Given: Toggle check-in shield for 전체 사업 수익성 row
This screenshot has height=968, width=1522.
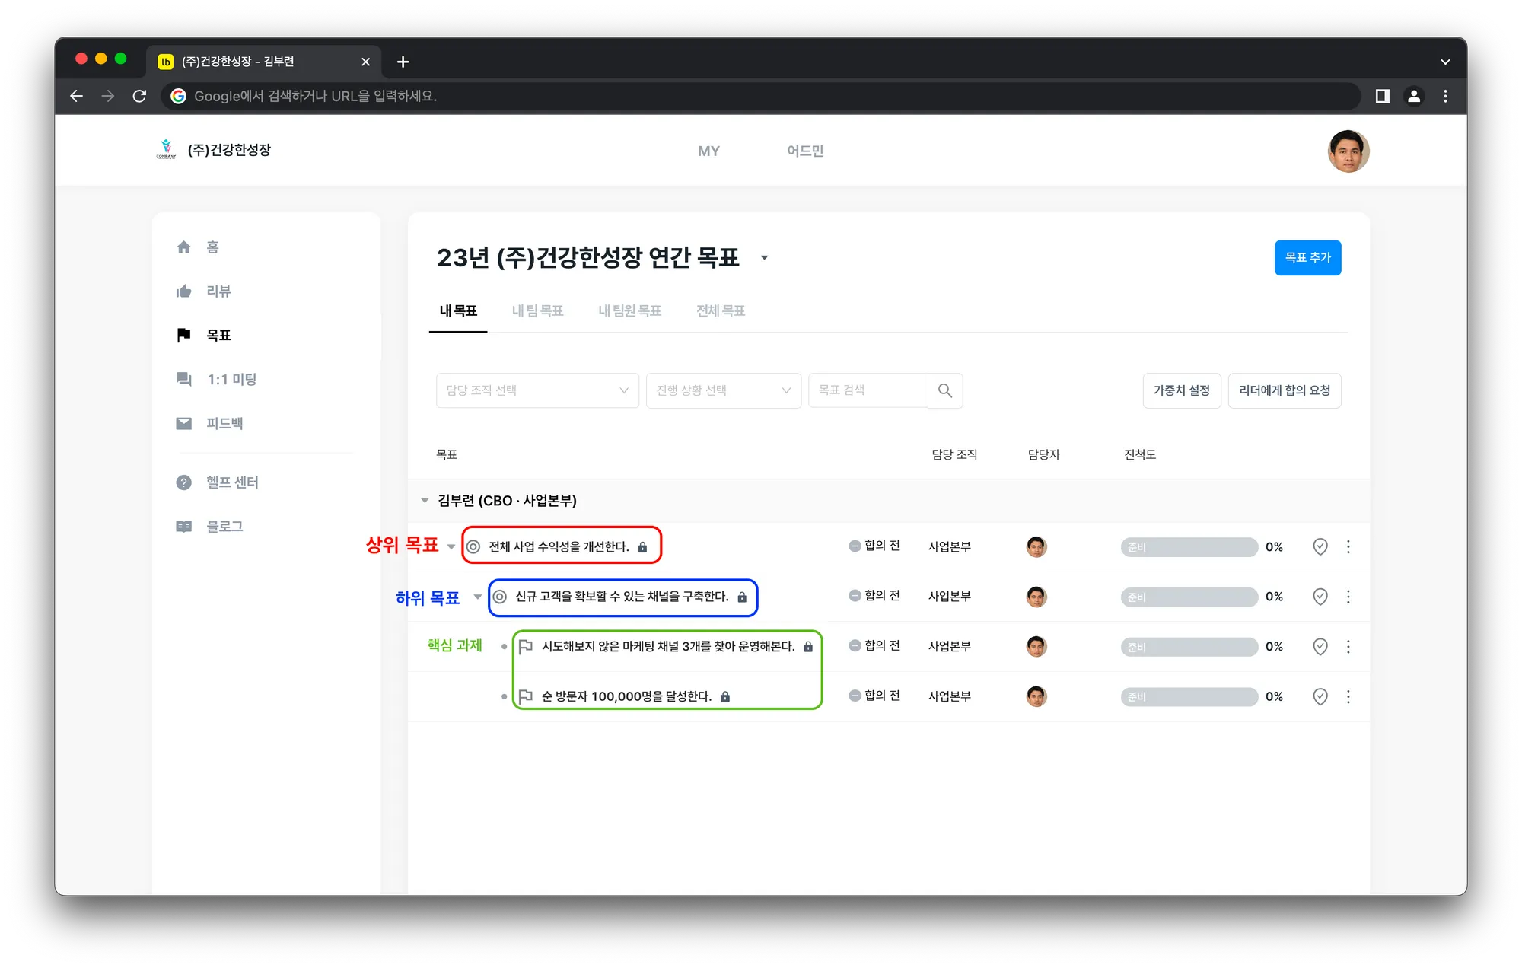Looking at the screenshot, I should pos(1320,547).
